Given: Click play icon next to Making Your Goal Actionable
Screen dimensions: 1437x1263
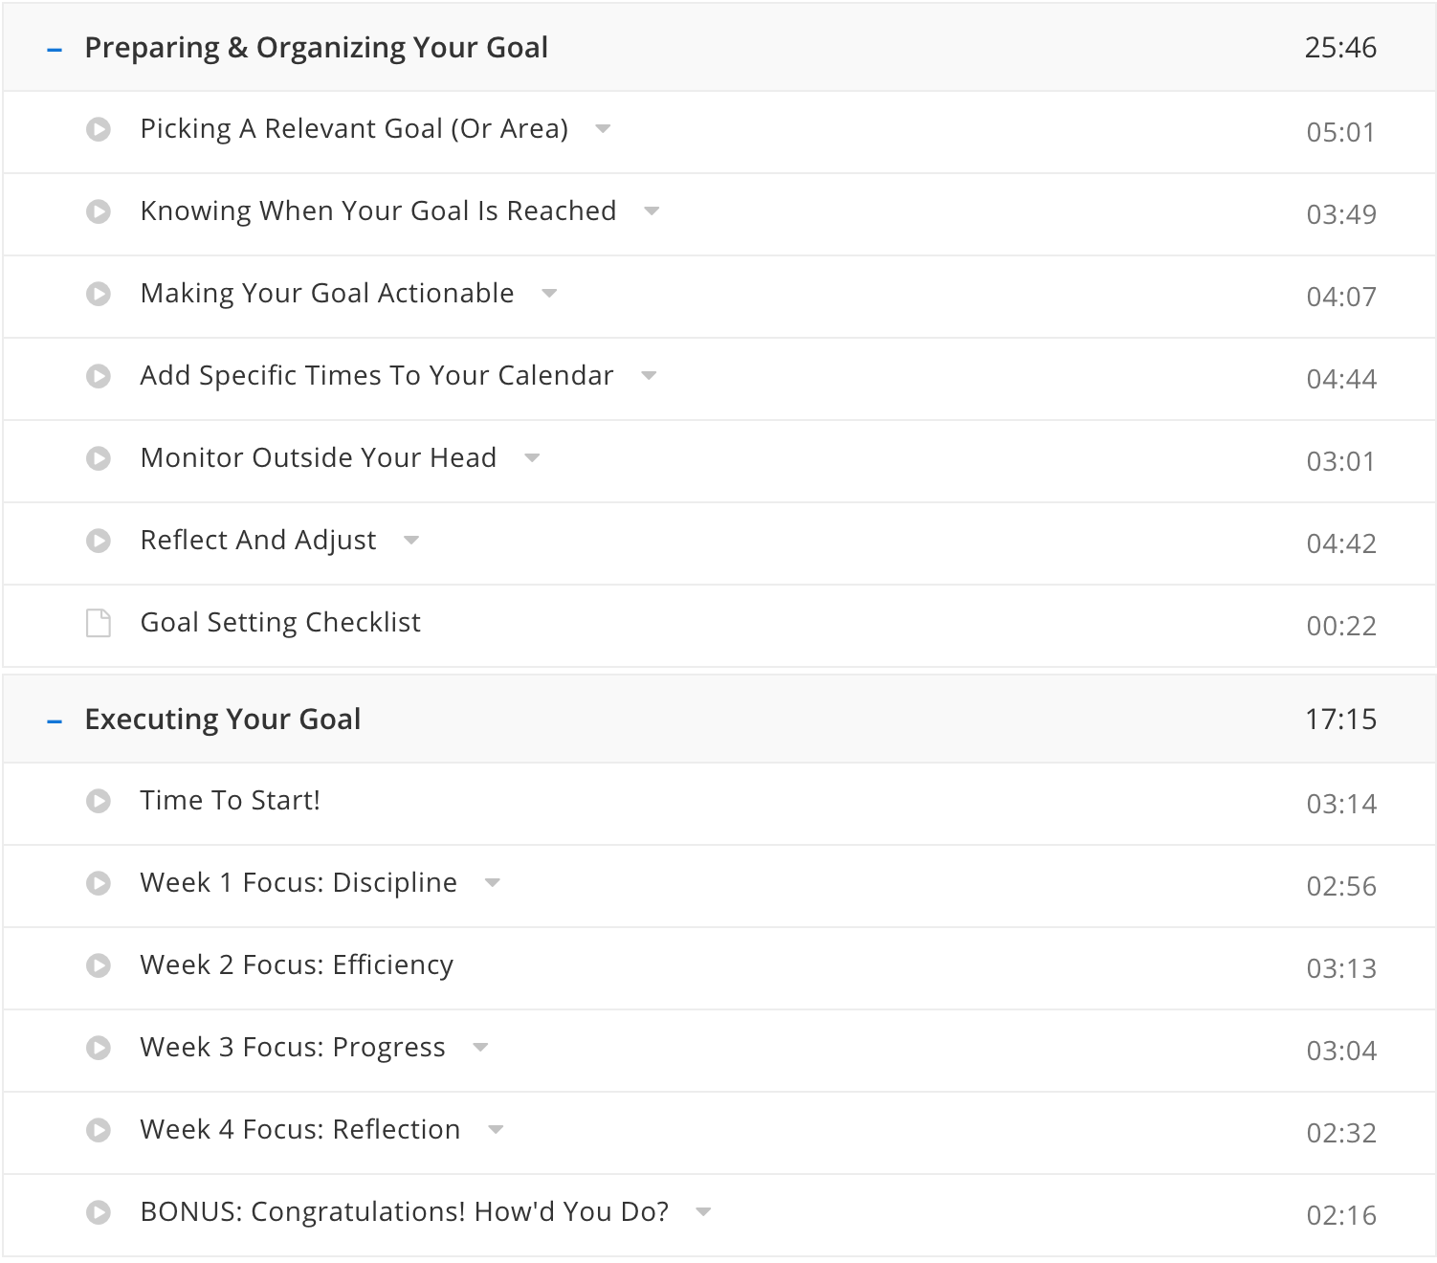Looking at the screenshot, I should click(99, 294).
